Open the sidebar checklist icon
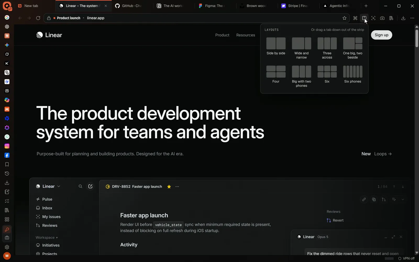Screen dimensions: 419x262 pos(7,201)
